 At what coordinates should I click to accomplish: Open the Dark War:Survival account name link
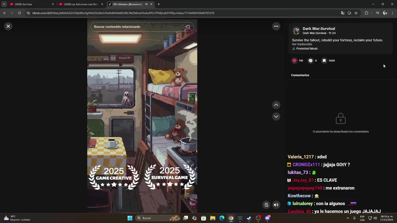319,28
